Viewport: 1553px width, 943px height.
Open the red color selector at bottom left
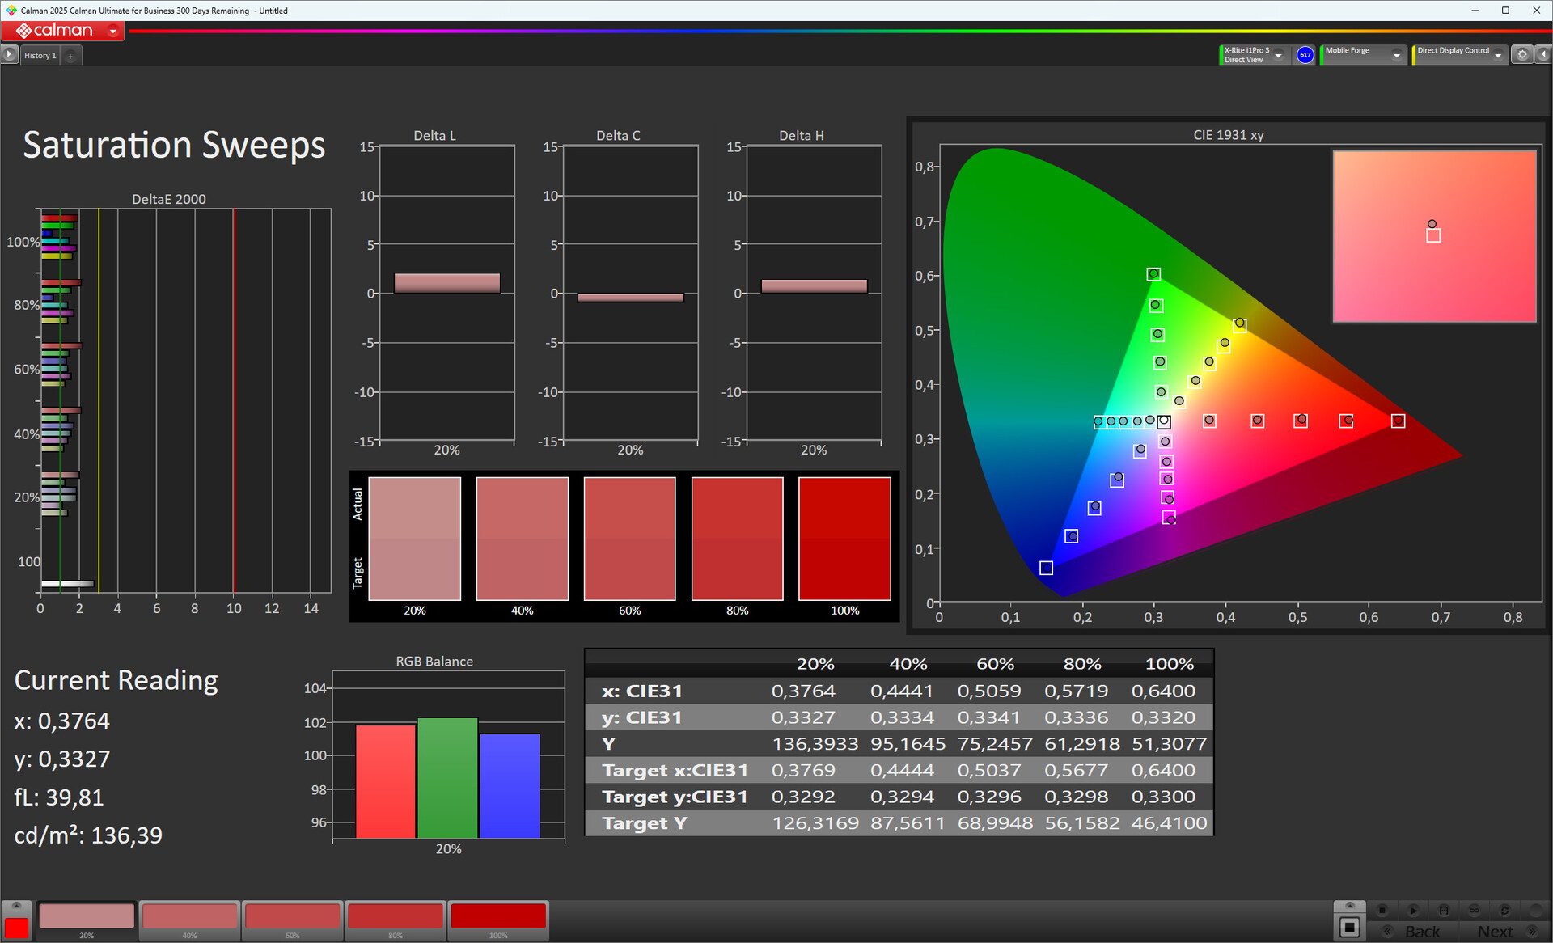click(x=16, y=927)
